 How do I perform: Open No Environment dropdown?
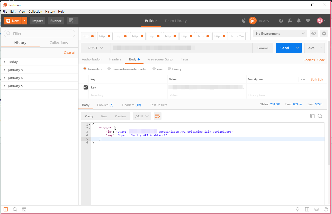coord(280,33)
